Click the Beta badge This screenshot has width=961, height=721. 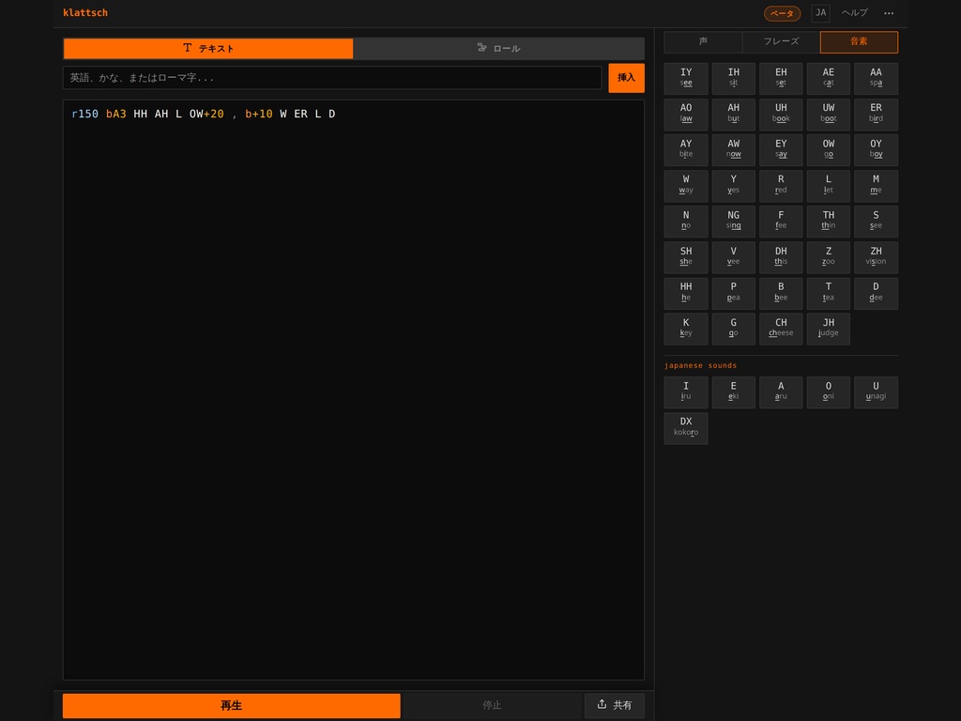click(782, 13)
